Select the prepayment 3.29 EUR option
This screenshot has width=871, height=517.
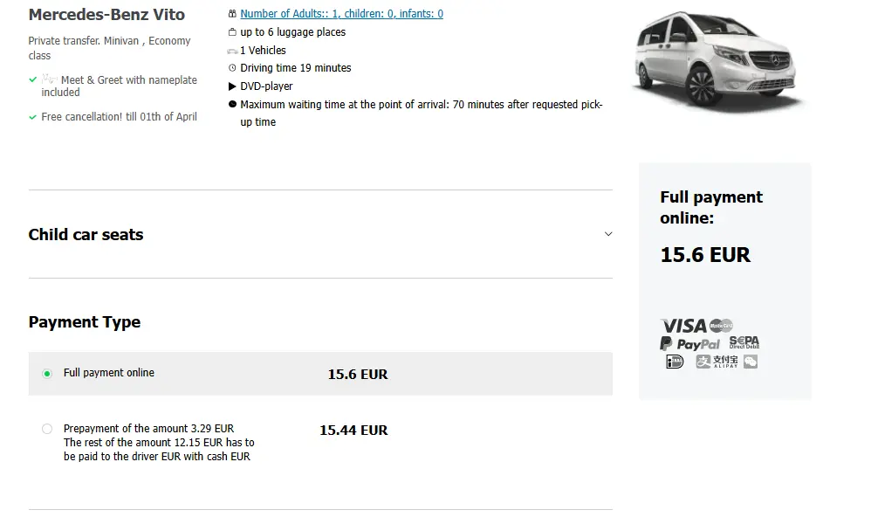[x=47, y=429]
